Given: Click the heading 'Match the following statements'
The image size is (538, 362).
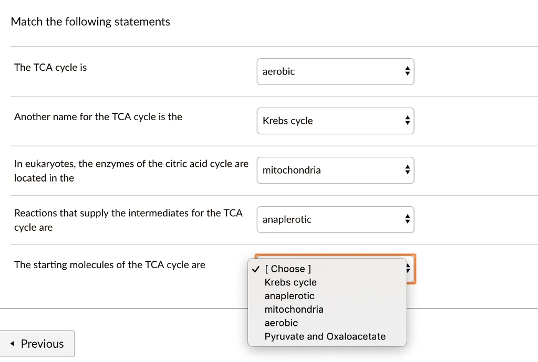Looking at the screenshot, I should click(90, 22).
